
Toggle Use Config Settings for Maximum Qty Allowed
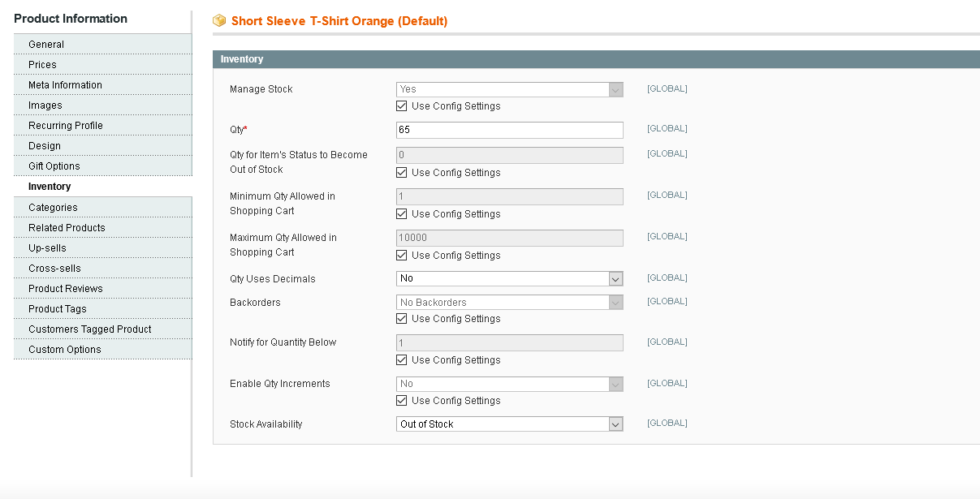(401, 256)
